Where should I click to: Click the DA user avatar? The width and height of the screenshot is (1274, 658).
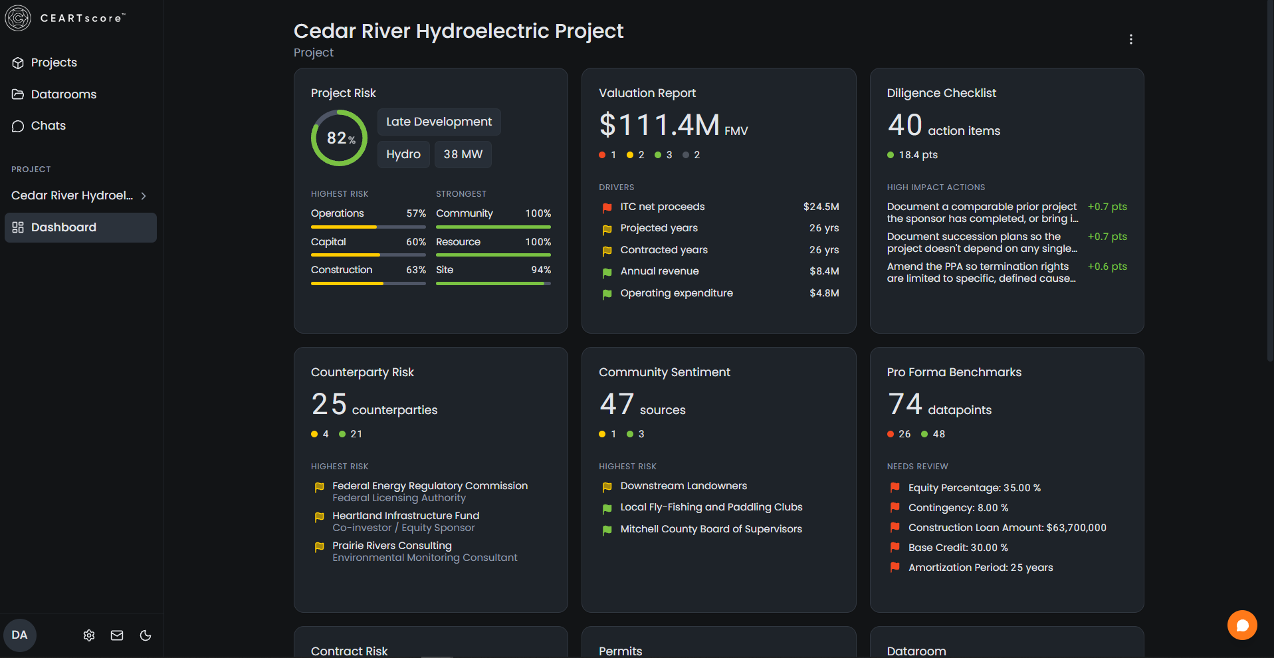20,635
